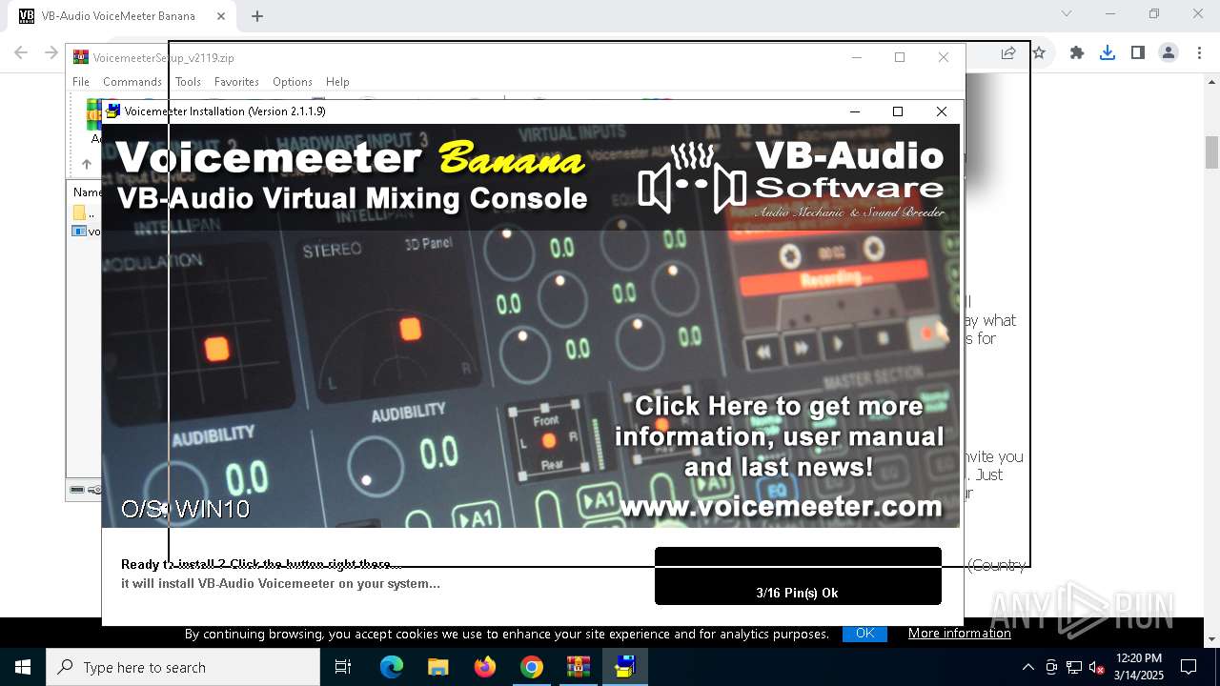Open the network icon in system tray
Screen dimensions: 1220x686
pos(1074,667)
